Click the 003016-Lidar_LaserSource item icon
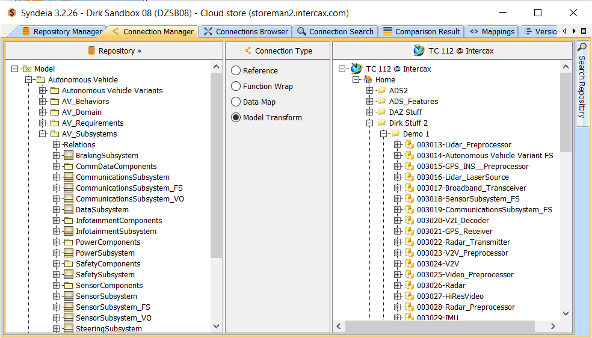 410,177
